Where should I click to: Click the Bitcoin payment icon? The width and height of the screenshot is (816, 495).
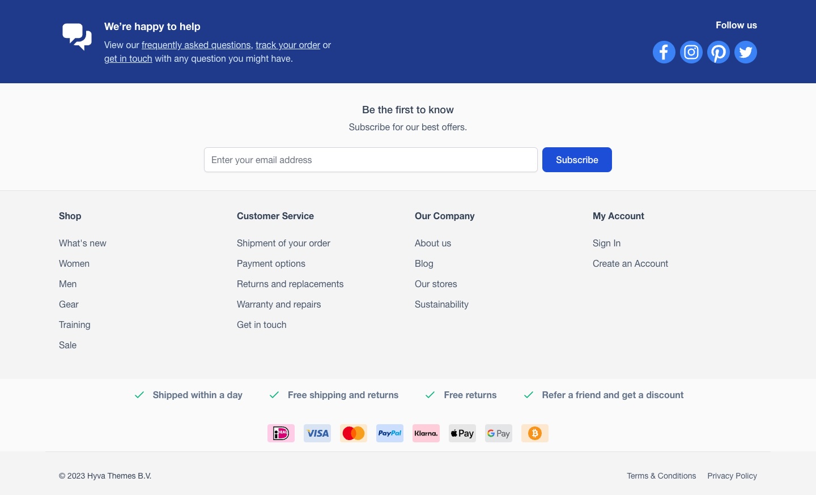coord(535,433)
